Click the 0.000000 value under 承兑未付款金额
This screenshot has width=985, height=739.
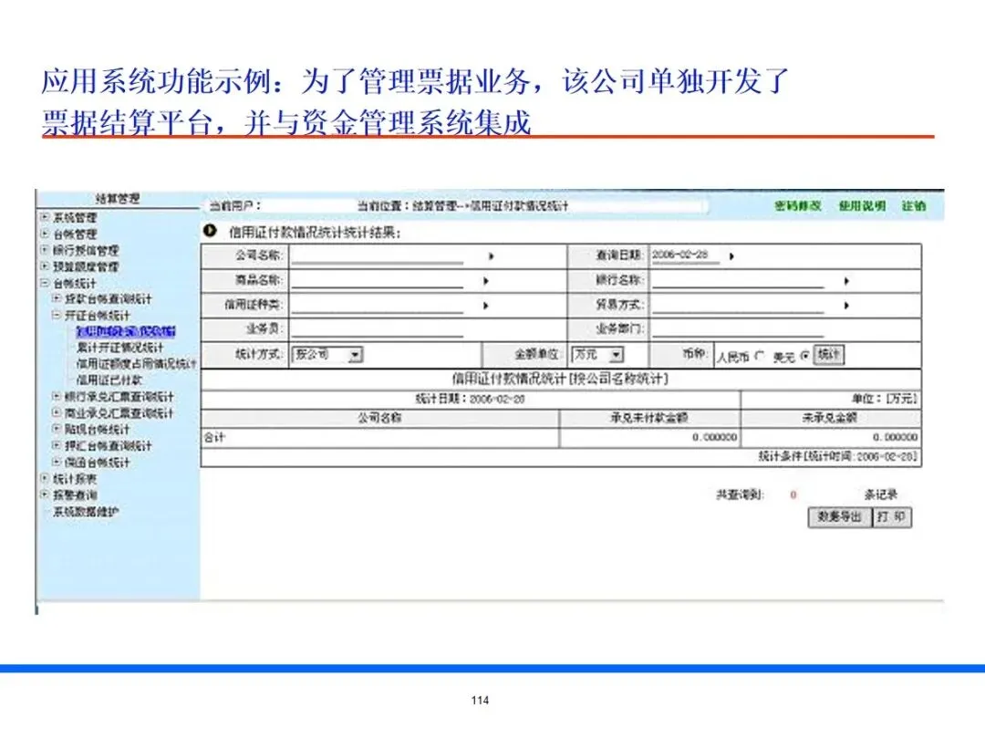pos(715,437)
